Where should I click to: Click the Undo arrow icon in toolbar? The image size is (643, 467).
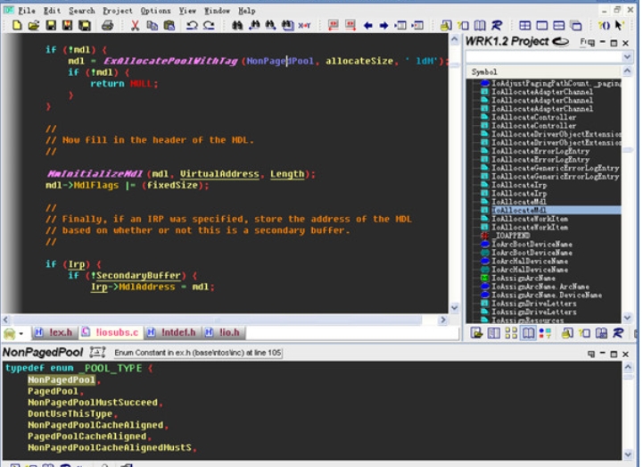point(191,26)
